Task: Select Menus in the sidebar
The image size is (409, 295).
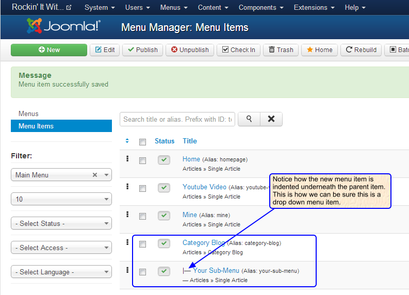Action: click(28, 114)
